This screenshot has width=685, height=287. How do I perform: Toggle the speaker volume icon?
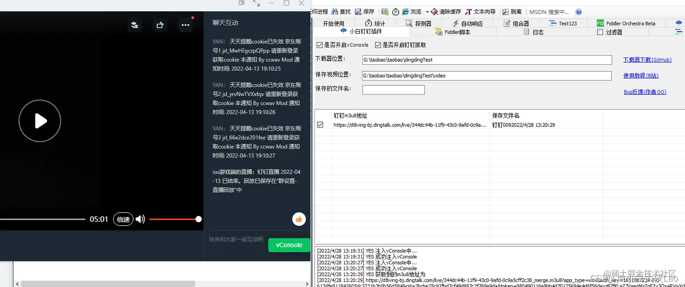140,219
